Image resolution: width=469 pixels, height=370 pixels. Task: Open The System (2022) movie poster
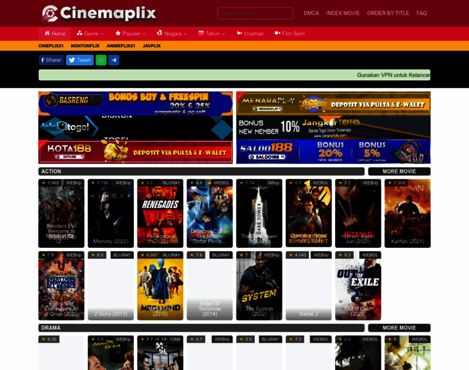259,286
